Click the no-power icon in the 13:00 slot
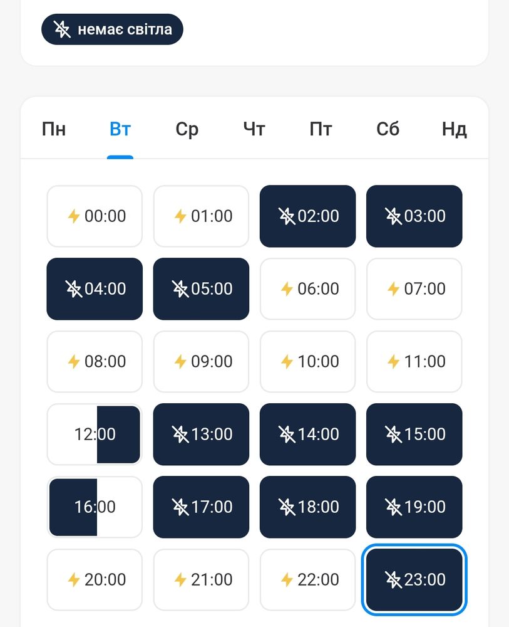The width and height of the screenshot is (509, 627). 180,434
